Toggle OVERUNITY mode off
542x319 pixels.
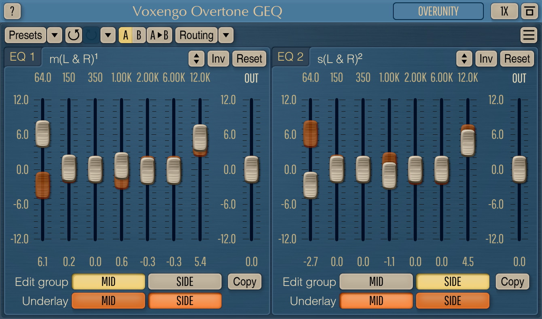tap(438, 11)
